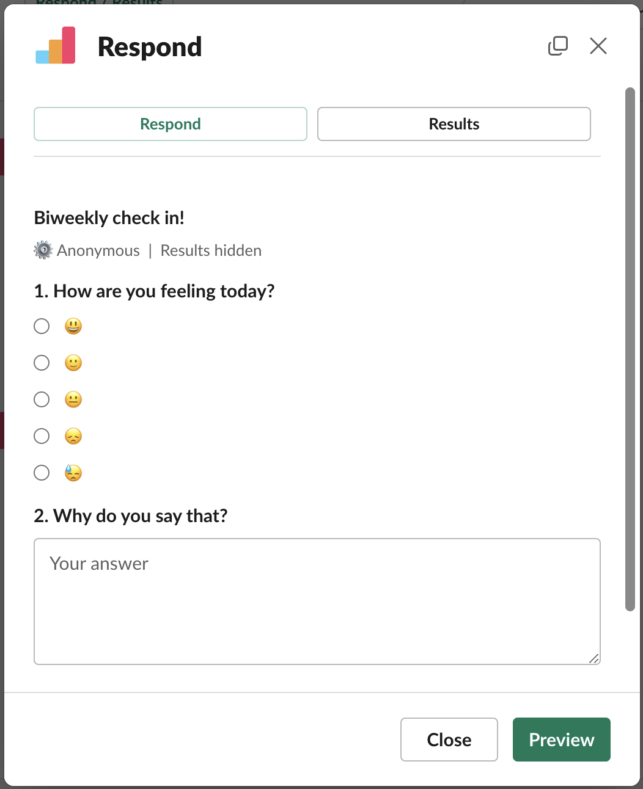The width and height of the screenshot is (643, 789).
Task: Choose the disappointed face radio option
Action: pyautogui.click(x=42, y=436)
